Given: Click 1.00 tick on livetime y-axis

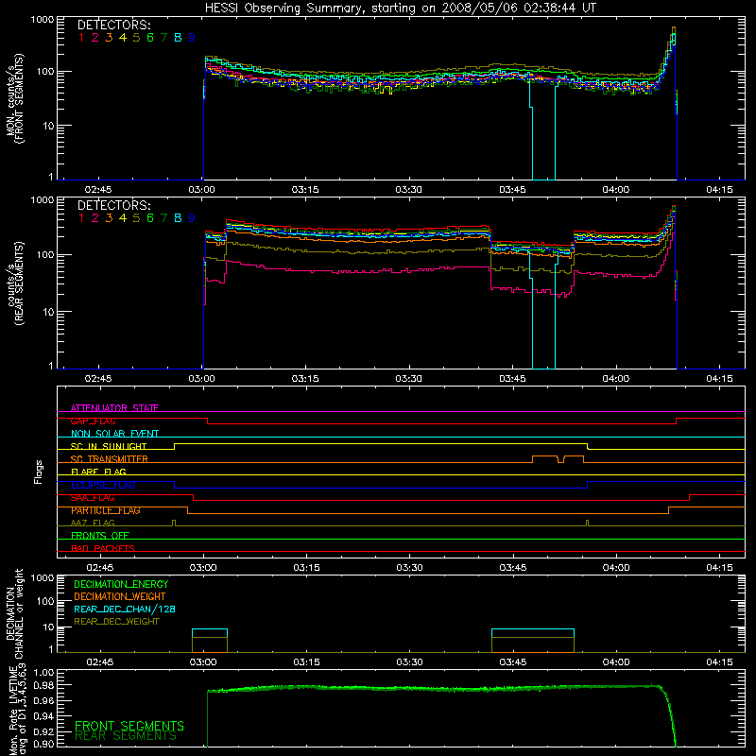Looking at the screenshot, I should point(43,672).
